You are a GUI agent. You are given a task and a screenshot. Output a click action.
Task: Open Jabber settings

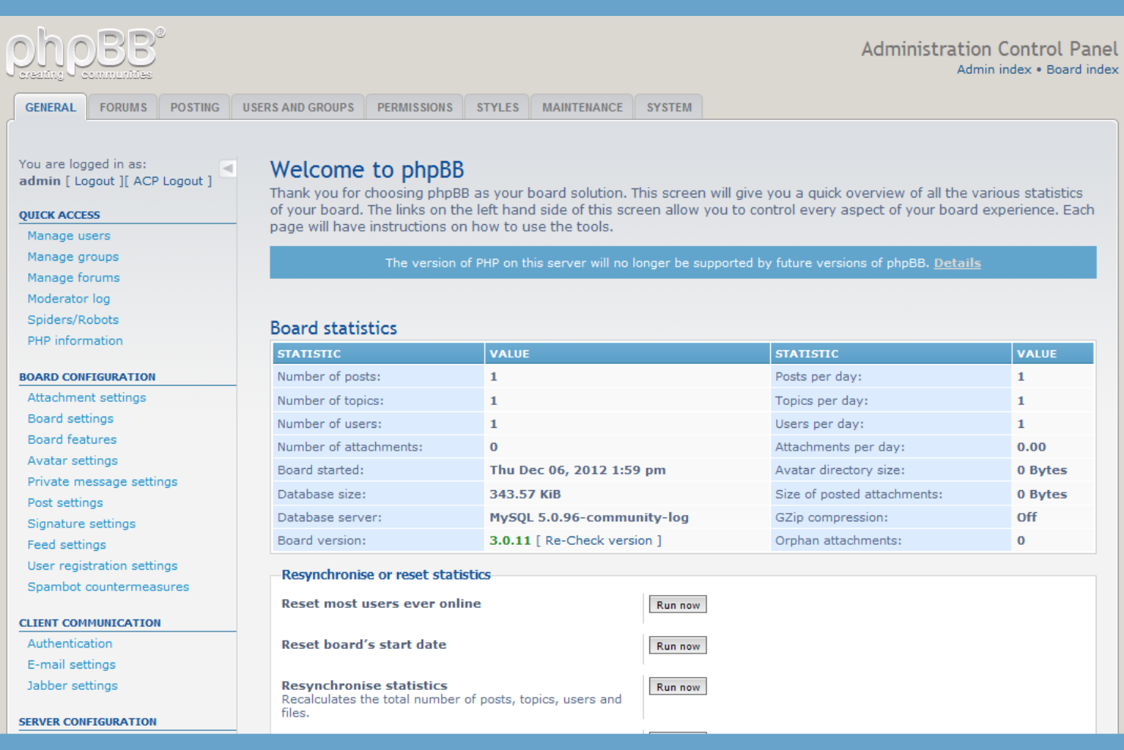tap(73, 685)
